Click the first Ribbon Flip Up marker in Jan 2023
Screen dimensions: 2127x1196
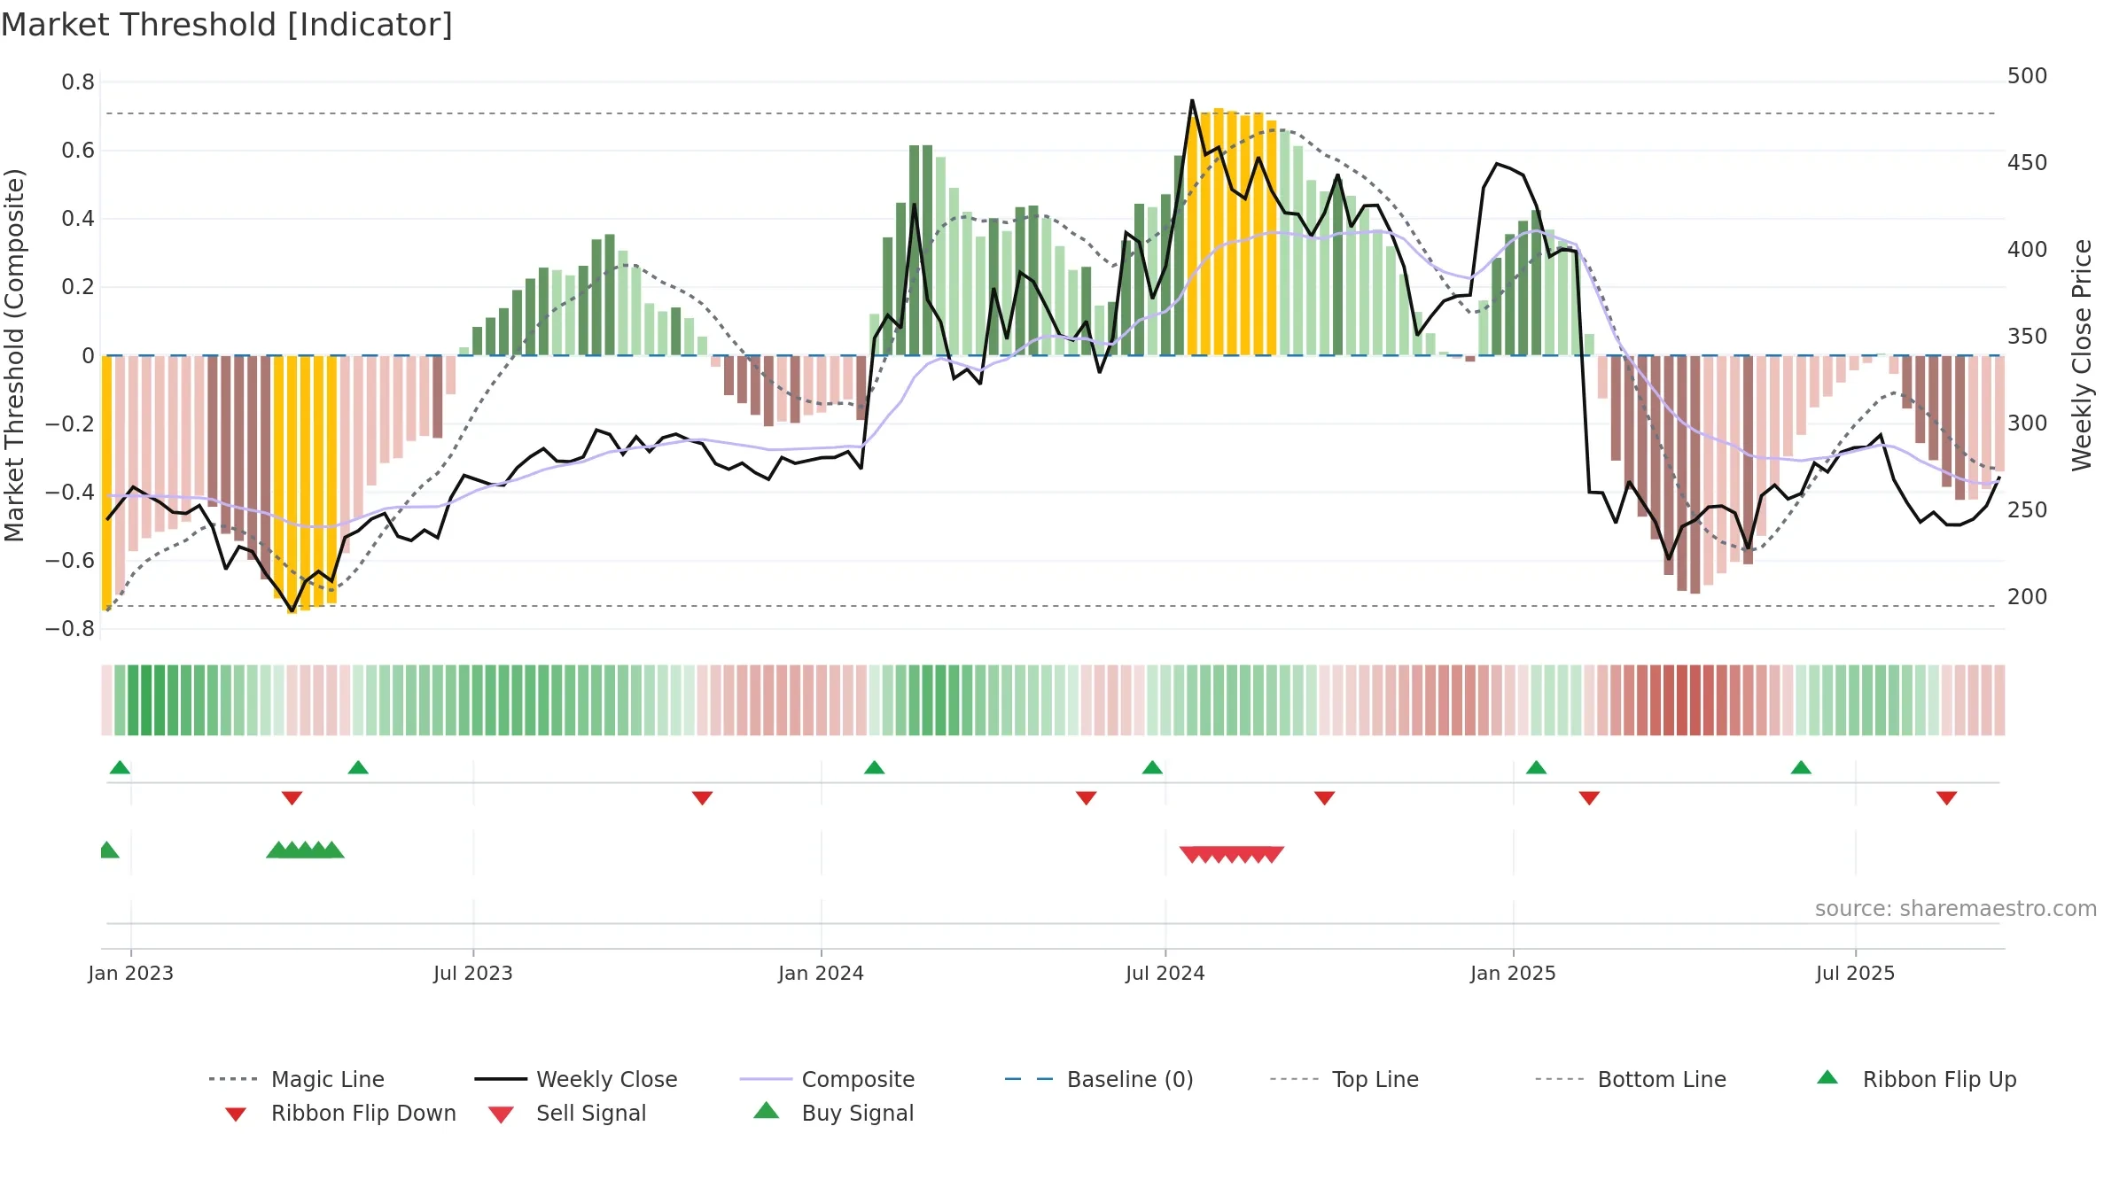120,767
